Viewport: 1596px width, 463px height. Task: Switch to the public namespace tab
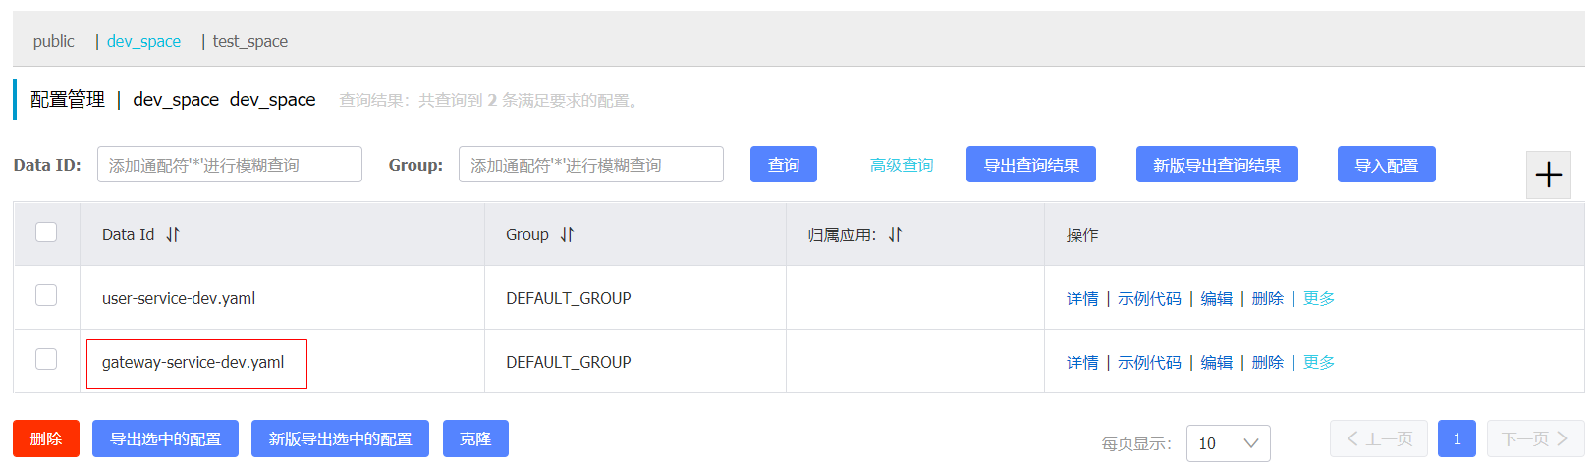click(x=53, y=41)
